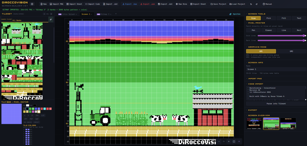Open the Sprites editor
Image resolution: width=307 pixels, height=146 pixels.
pyautogui.click(x=235, y=14)
